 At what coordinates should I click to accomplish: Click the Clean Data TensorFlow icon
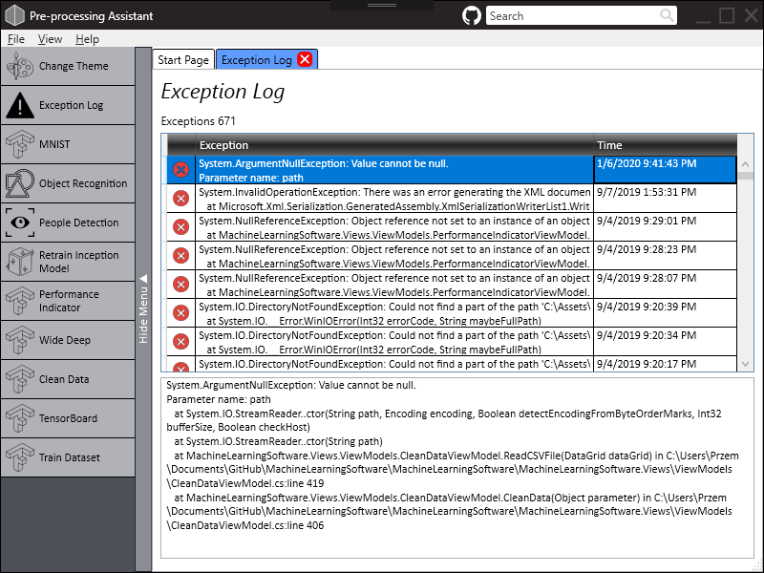(20, 379)
